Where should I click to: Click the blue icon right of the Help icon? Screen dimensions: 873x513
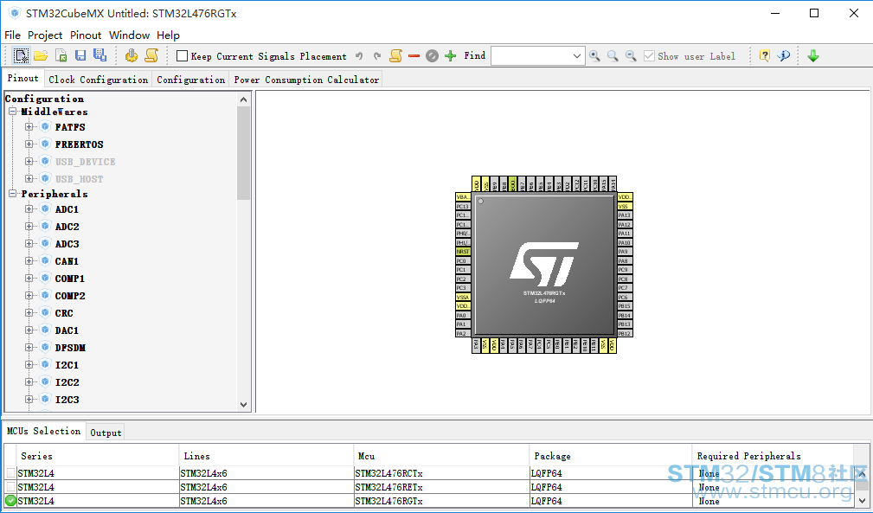[x=784, y=55]
